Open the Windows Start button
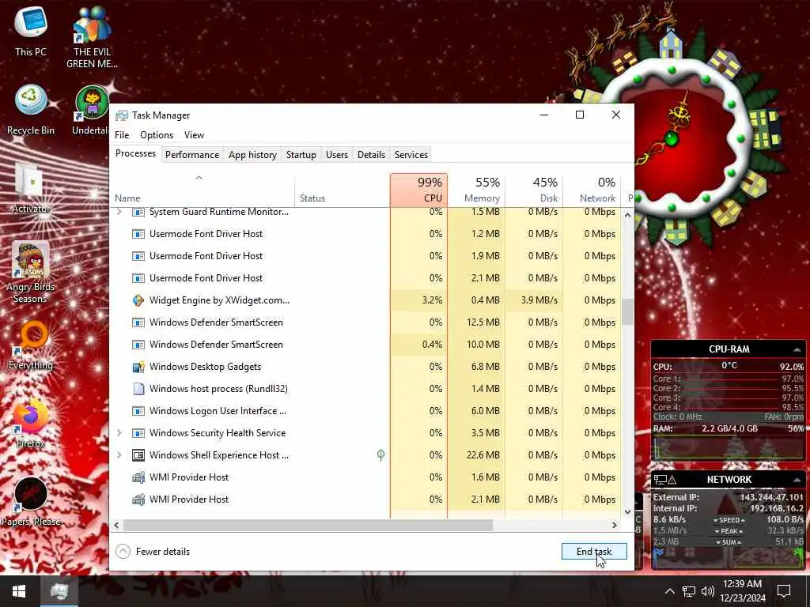810x607 pixels. point(19,591)
